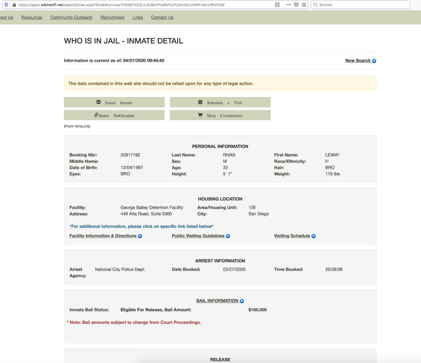This screenshot has width=421, height=363.
Task: Open the Community Outreach menu
Action: [x=71, y=17]
